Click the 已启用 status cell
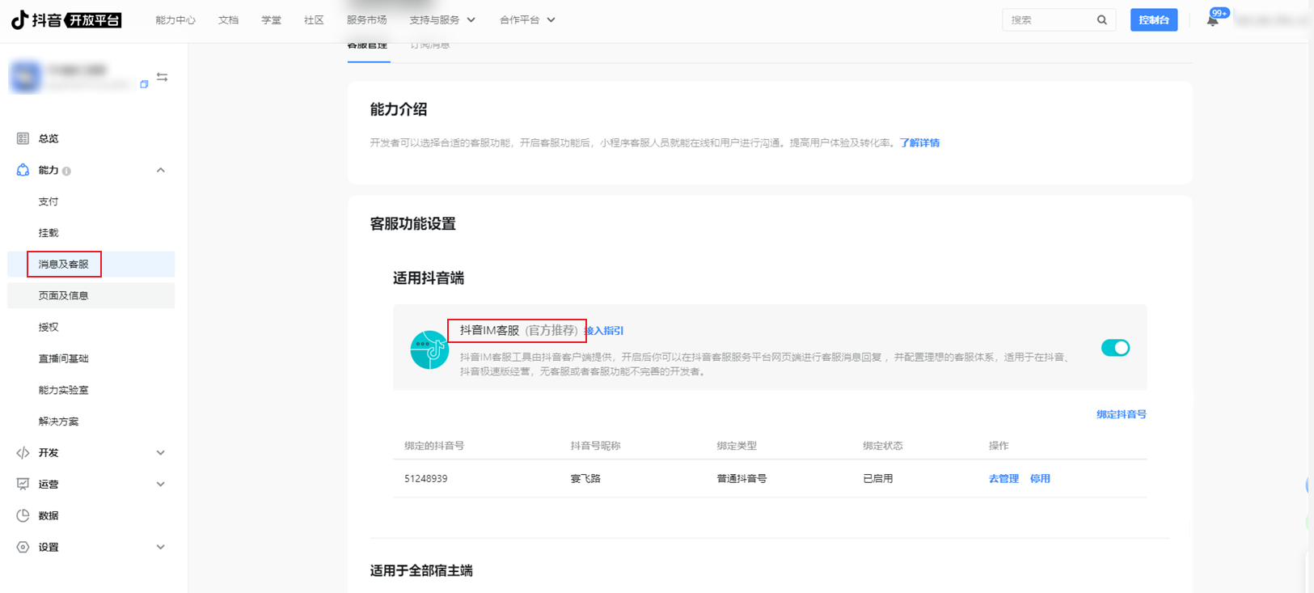This screenshot has width=1314, height=593. coord(878,479)
